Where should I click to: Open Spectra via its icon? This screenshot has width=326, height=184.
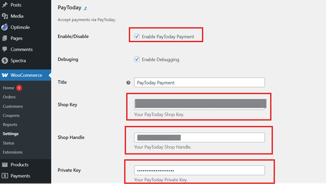click(5, 61)
